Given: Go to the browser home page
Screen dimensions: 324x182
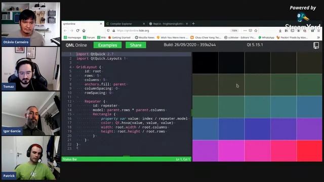Looking at the screenshot, I should [x=84, y=30].
